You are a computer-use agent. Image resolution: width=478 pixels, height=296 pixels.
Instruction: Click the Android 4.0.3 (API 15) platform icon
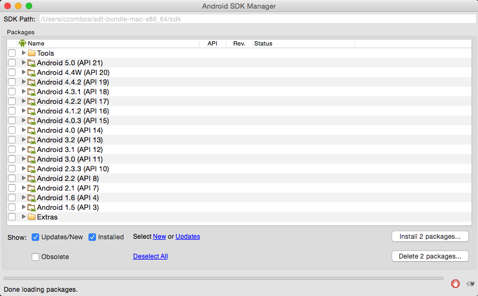[x=32, y=121]
